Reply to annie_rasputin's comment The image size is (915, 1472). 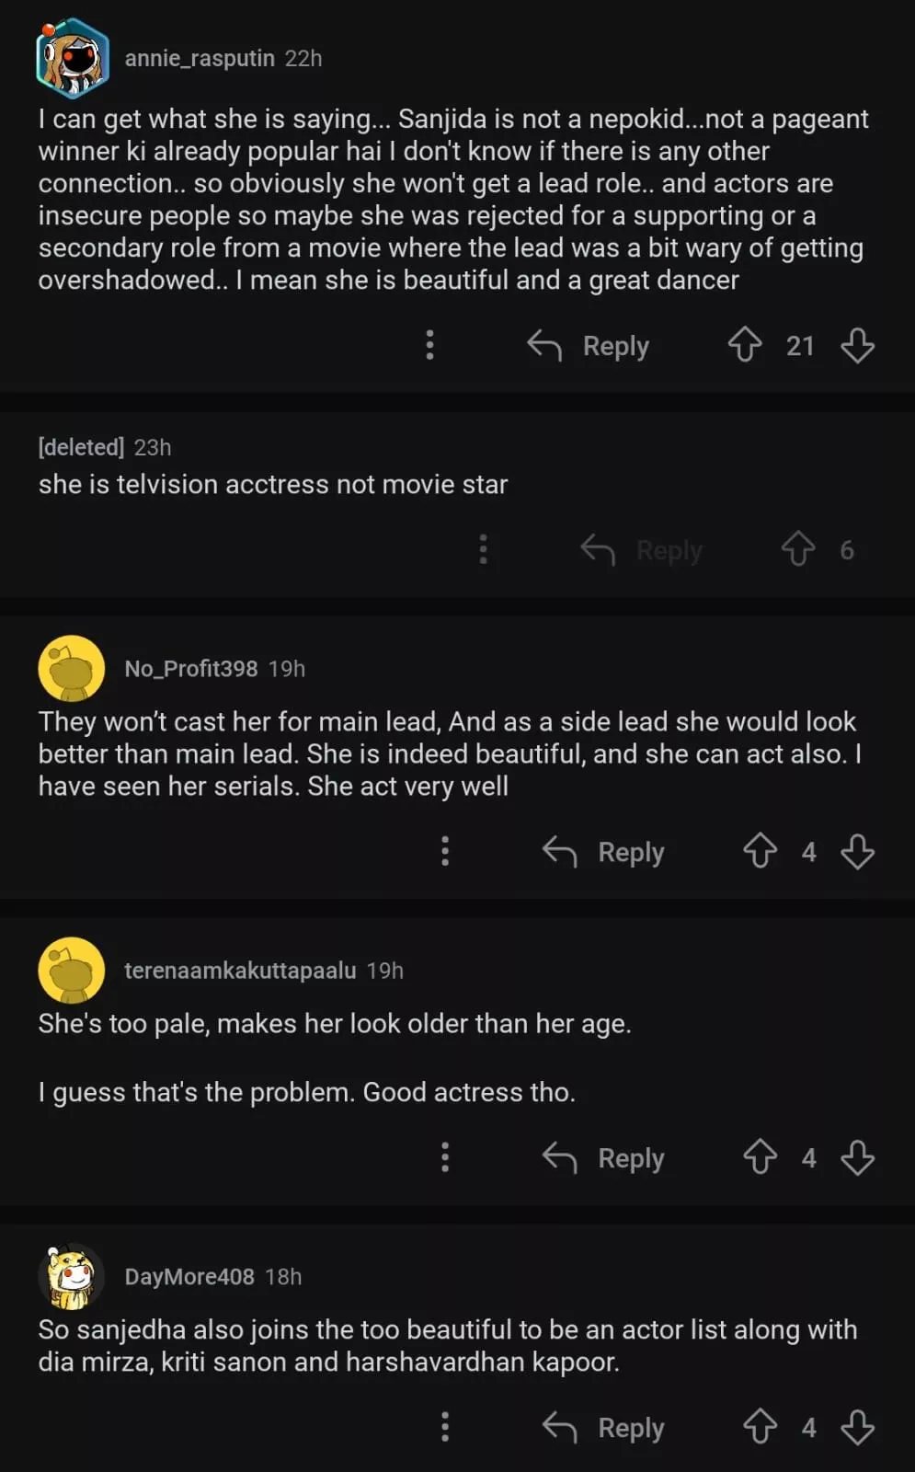pos(589,346)
